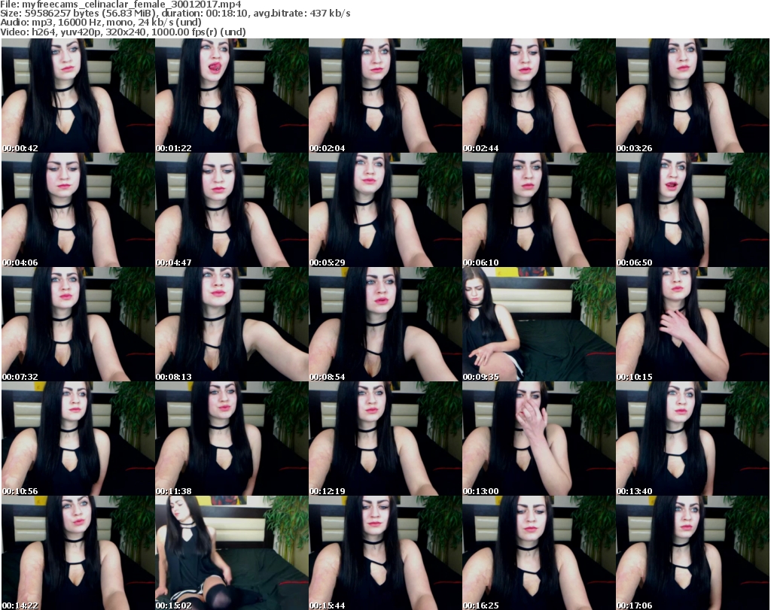This screenshot has width=771, height=610.
Task: Choose the thumbnail labeled 00:04:47
Action: coord(232,210)
